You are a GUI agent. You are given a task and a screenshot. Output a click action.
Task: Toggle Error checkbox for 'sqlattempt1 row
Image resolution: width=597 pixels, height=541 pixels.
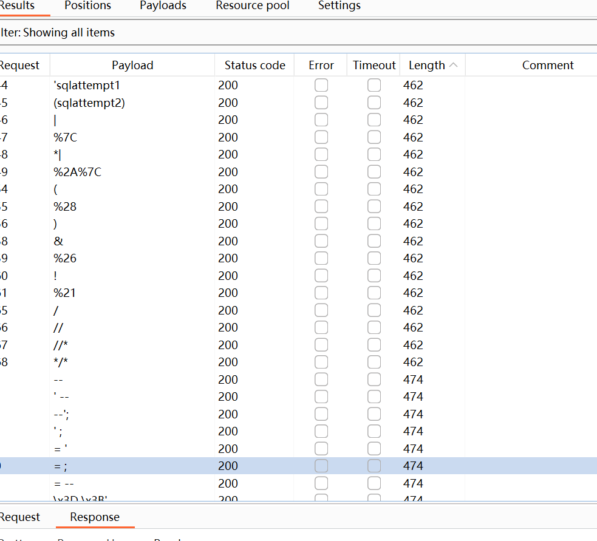click(321, 85)
